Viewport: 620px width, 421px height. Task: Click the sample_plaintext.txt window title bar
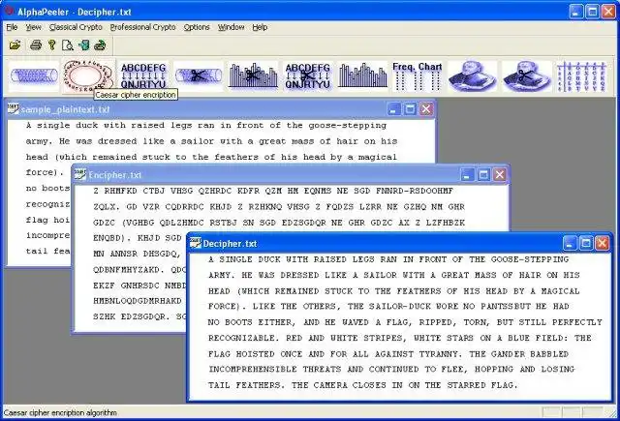tap(221, 109)
